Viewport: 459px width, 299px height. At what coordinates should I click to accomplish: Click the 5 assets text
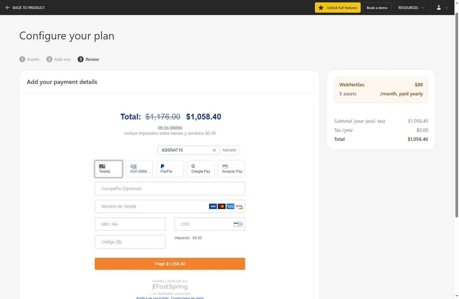pyautogui.click(x=348, y=94)
